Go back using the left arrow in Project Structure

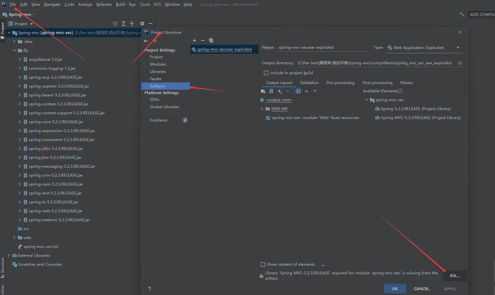click(x=146, y=41)
